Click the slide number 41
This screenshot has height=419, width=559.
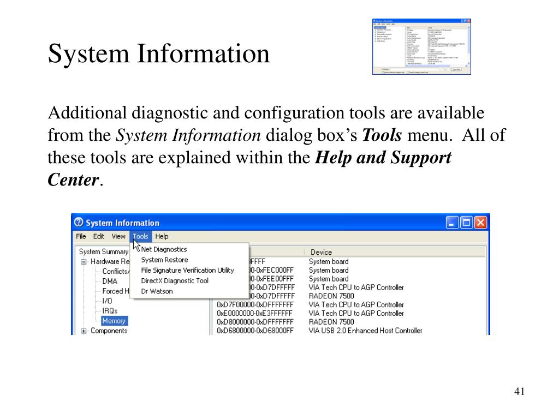click(x=519, y=391)
